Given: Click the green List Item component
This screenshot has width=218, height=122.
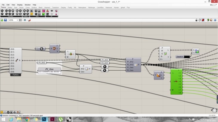Looking at the screenshot, I should pyautogui.click(x=176, y=81).
